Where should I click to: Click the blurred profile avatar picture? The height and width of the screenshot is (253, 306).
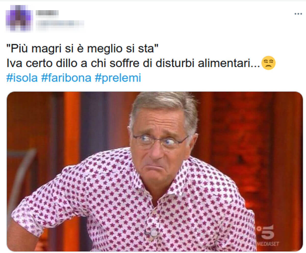(19, 18)
